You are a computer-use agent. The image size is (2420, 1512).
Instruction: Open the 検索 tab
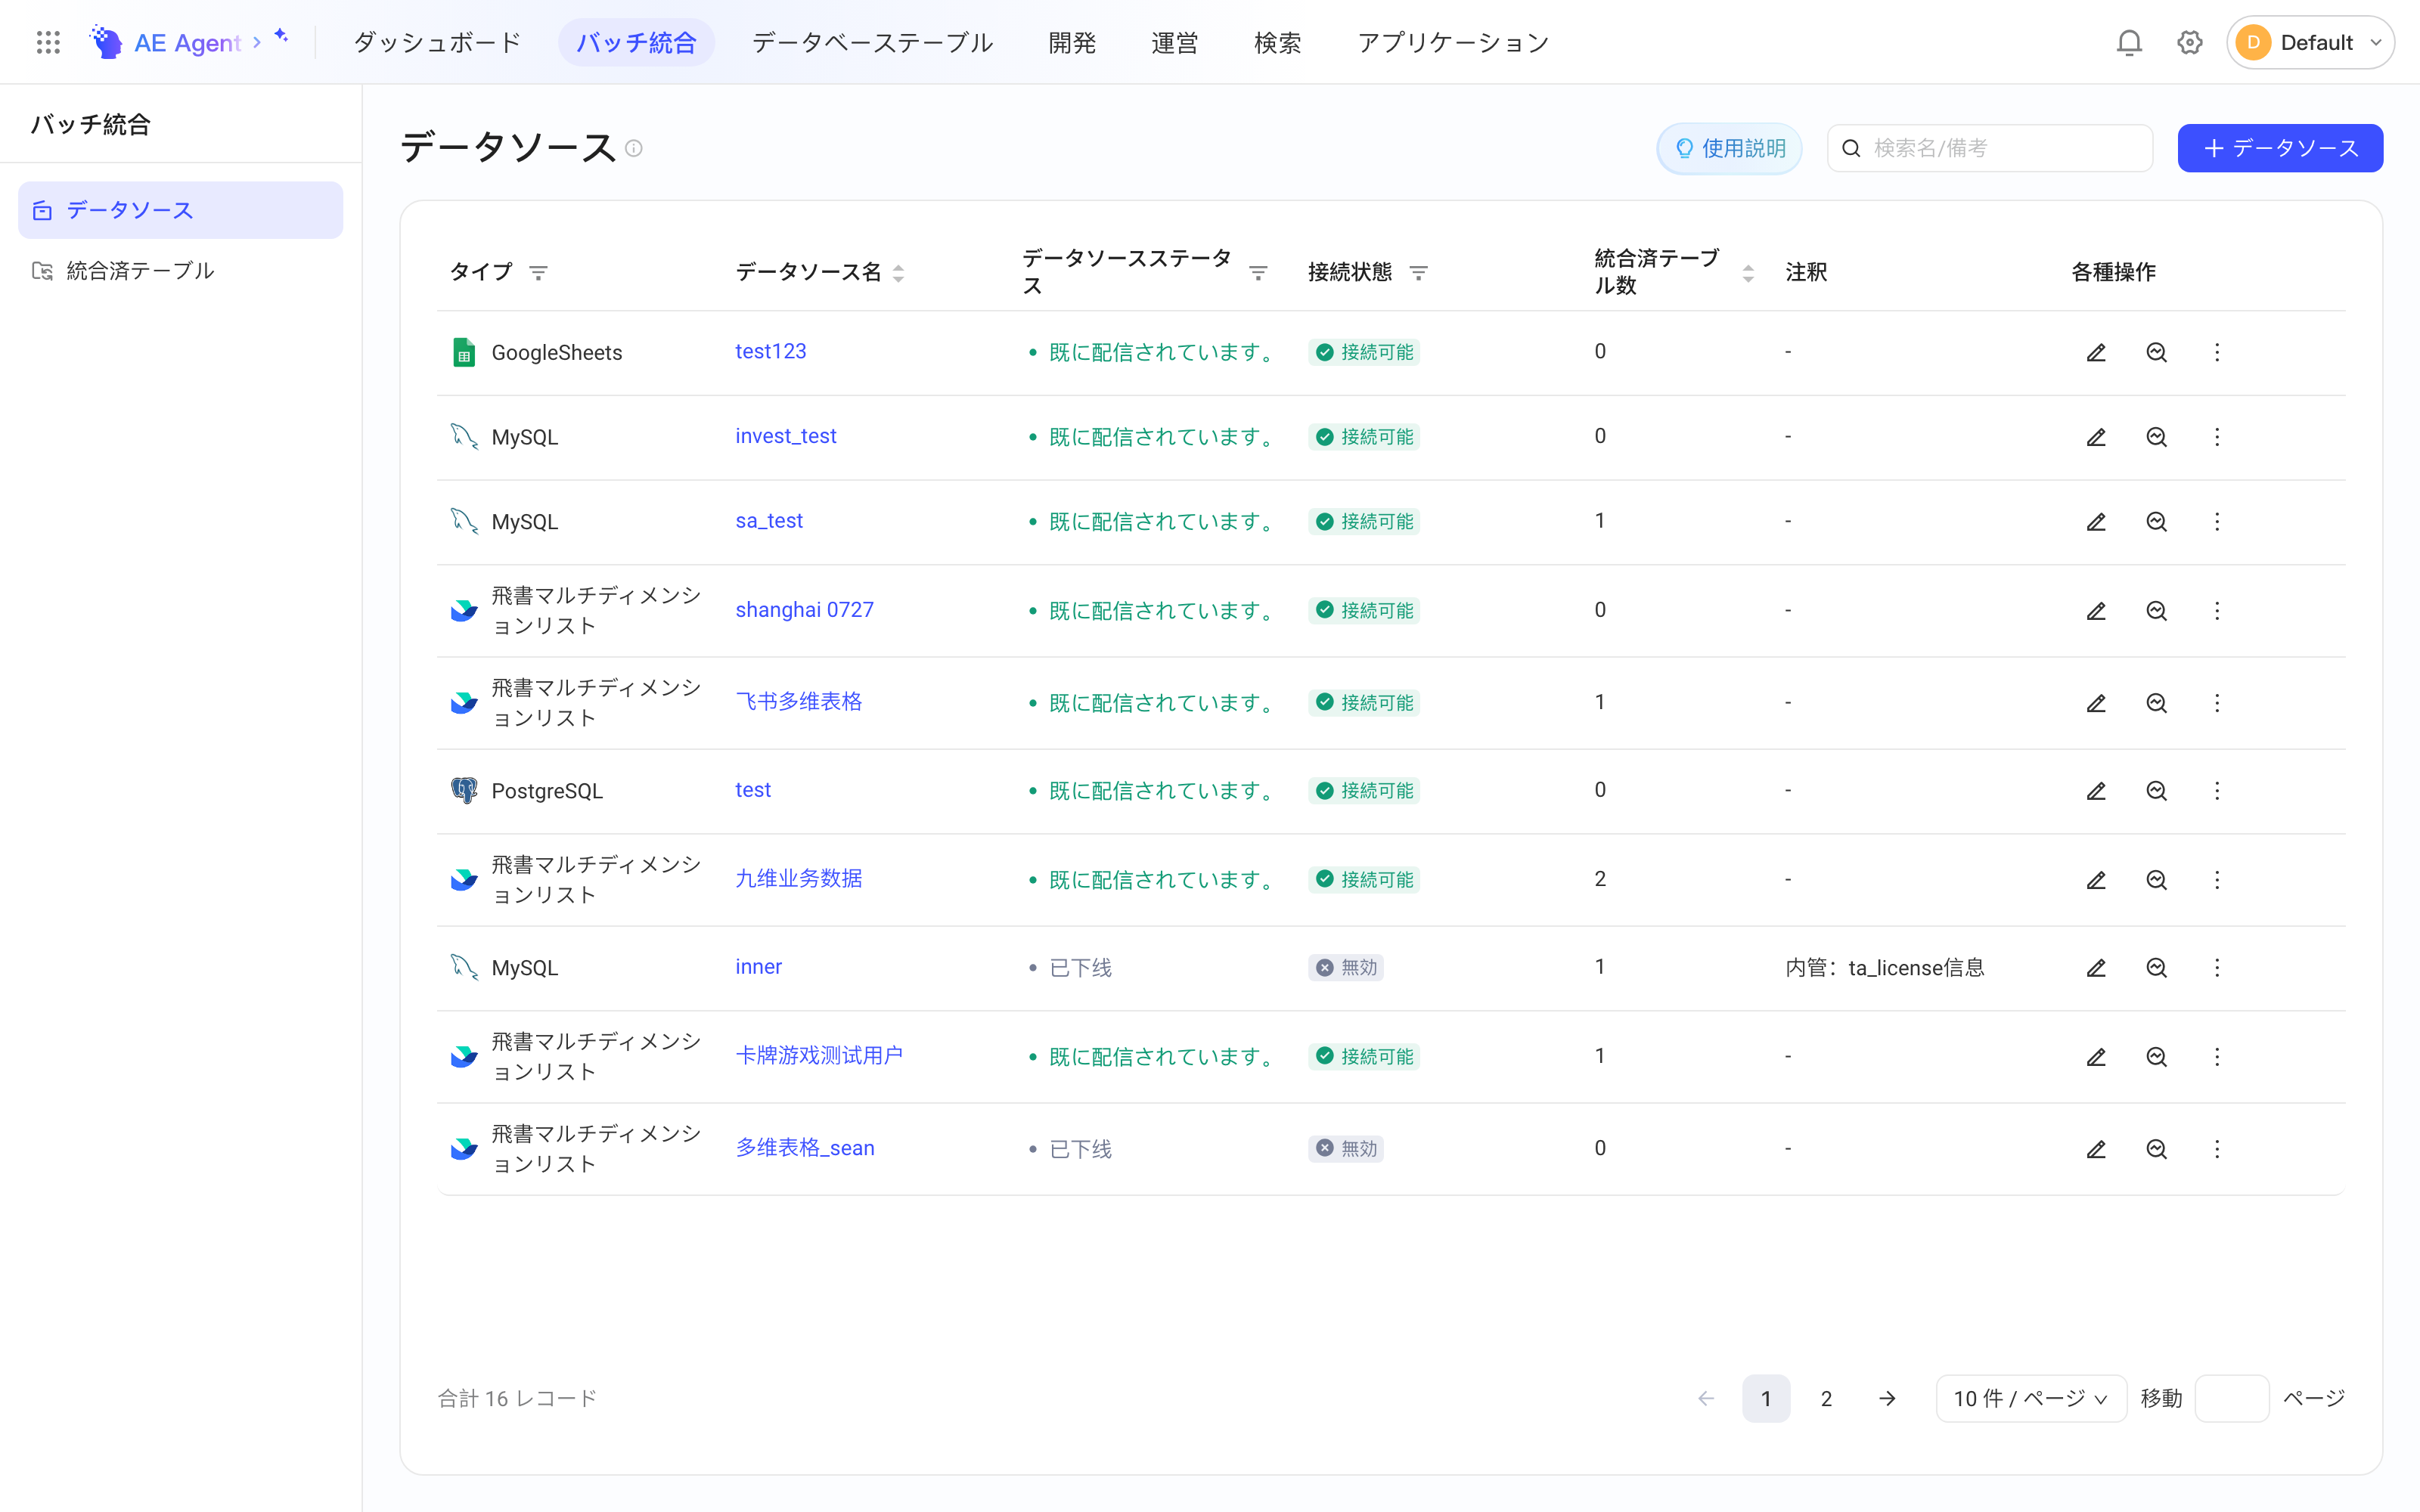(1277, 42)
